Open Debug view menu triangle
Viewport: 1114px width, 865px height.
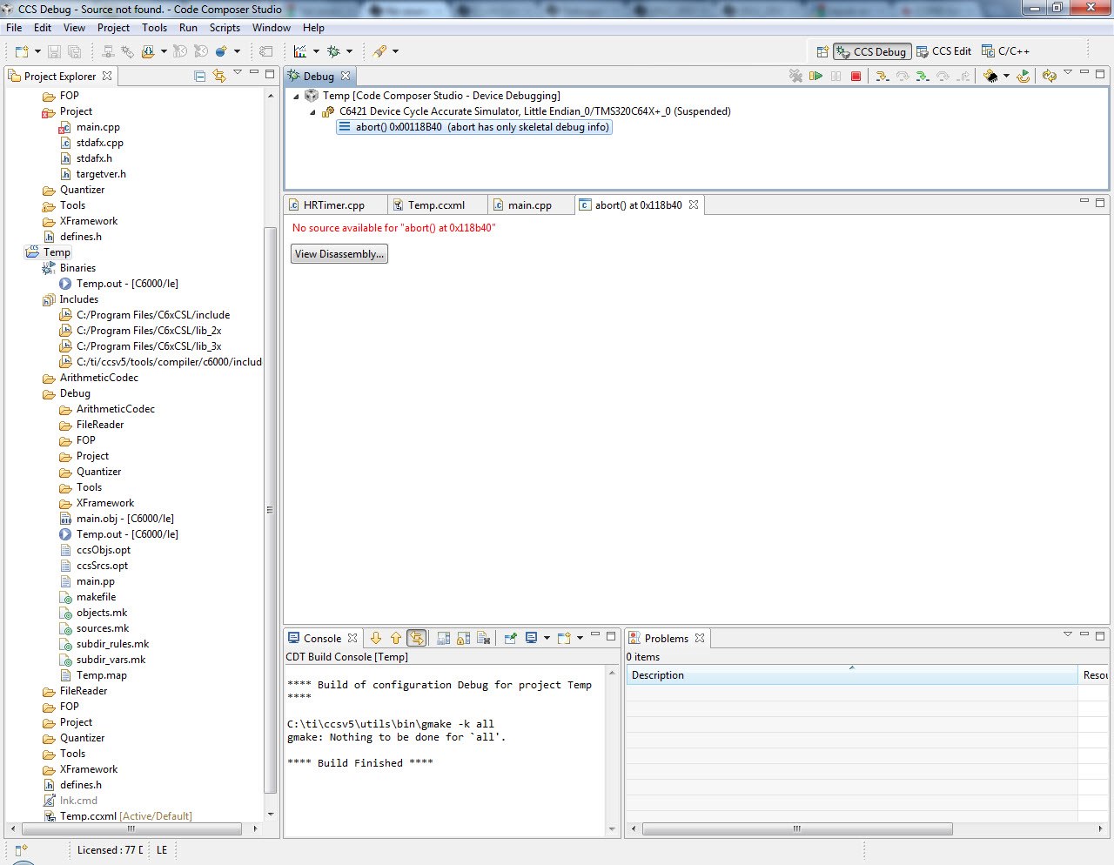coord(1068,72)
